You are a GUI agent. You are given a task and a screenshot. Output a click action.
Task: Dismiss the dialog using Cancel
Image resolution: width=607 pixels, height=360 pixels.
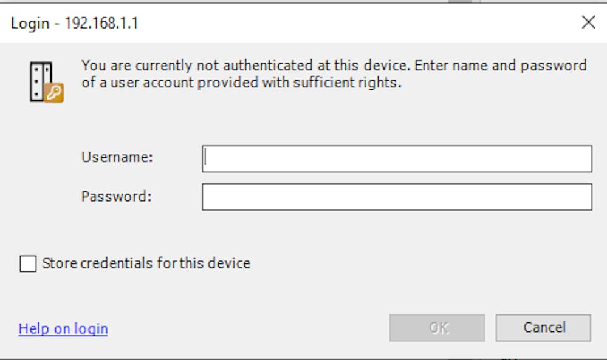click(543, 328)
